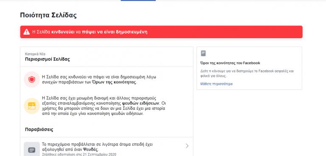Expand the violation row chevron arrow

click(x=187, y=146)
